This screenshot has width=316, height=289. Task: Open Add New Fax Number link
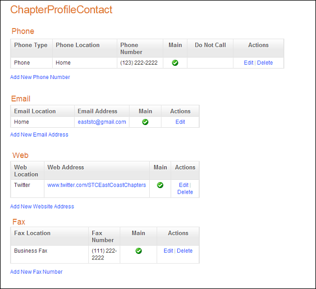pos(36,271)
